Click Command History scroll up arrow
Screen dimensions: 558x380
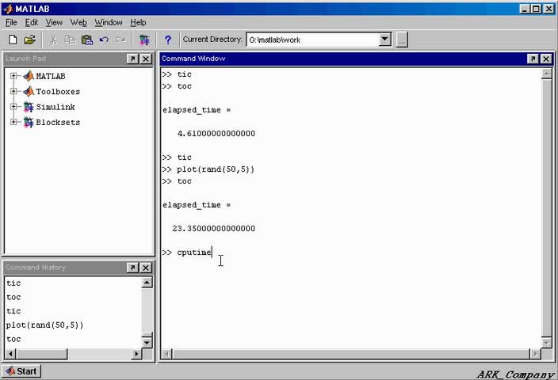coord(147,283)
